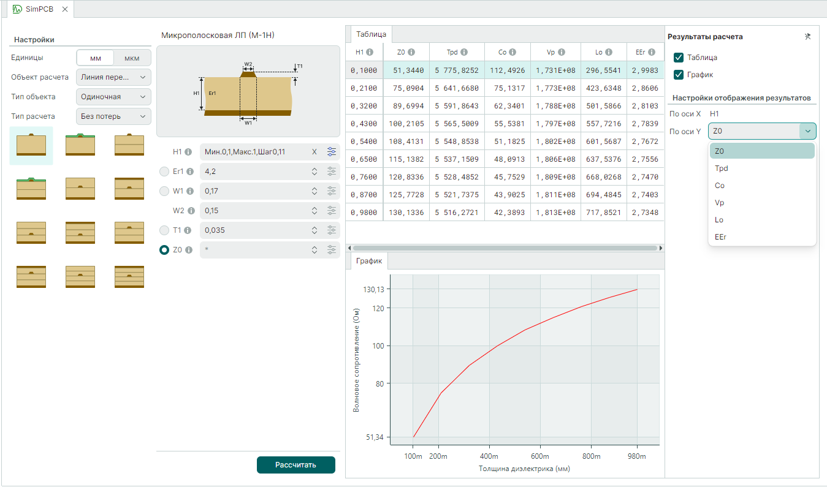The image size is (827, 487).
Task: Show info for W1 parameter
Action: pyautogui.click(x=190, y=191)
